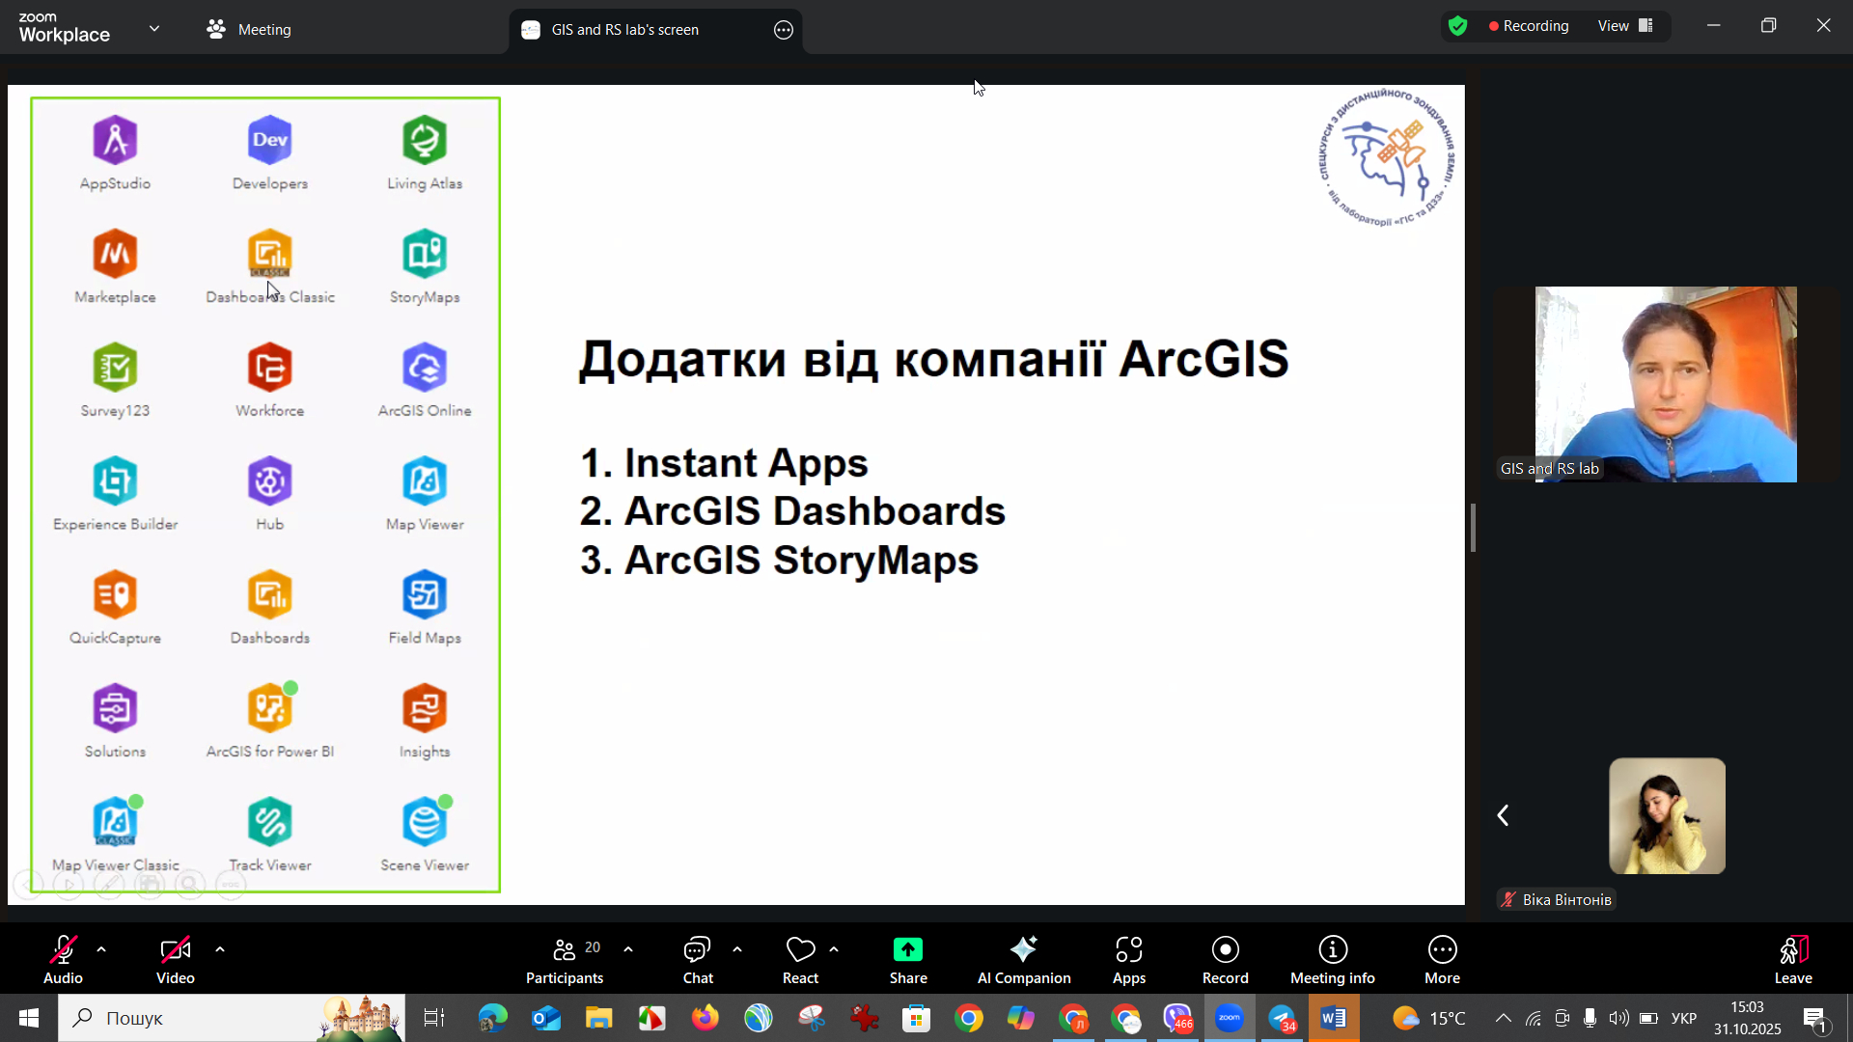This screenshot has height=1042, width=1853.
Task: Select Віка Вінтонів video thumbnail
Action: [1667, 815]
